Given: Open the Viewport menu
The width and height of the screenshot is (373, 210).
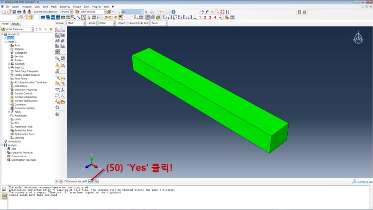Looking at the screenshot, I should (27, 7).
